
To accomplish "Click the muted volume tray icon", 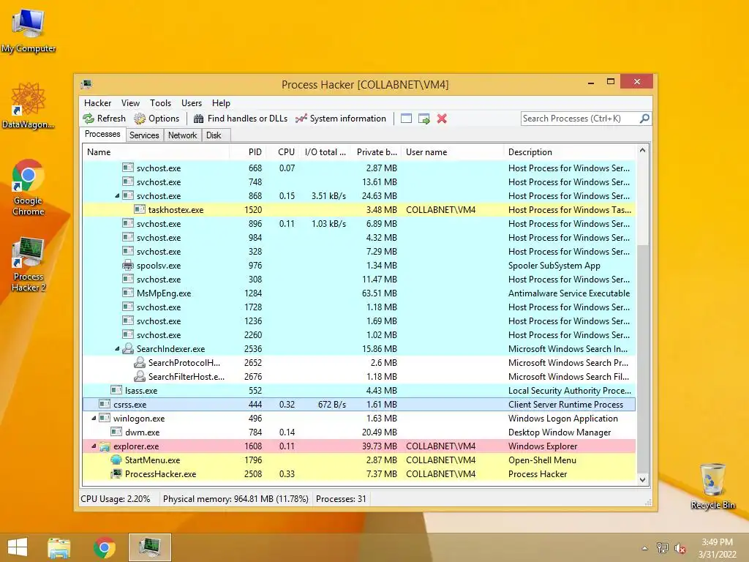I will [x=680, y=548].
